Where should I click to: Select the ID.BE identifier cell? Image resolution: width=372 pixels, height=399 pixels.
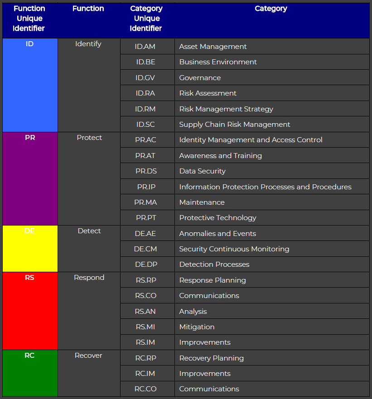(147, 62)
